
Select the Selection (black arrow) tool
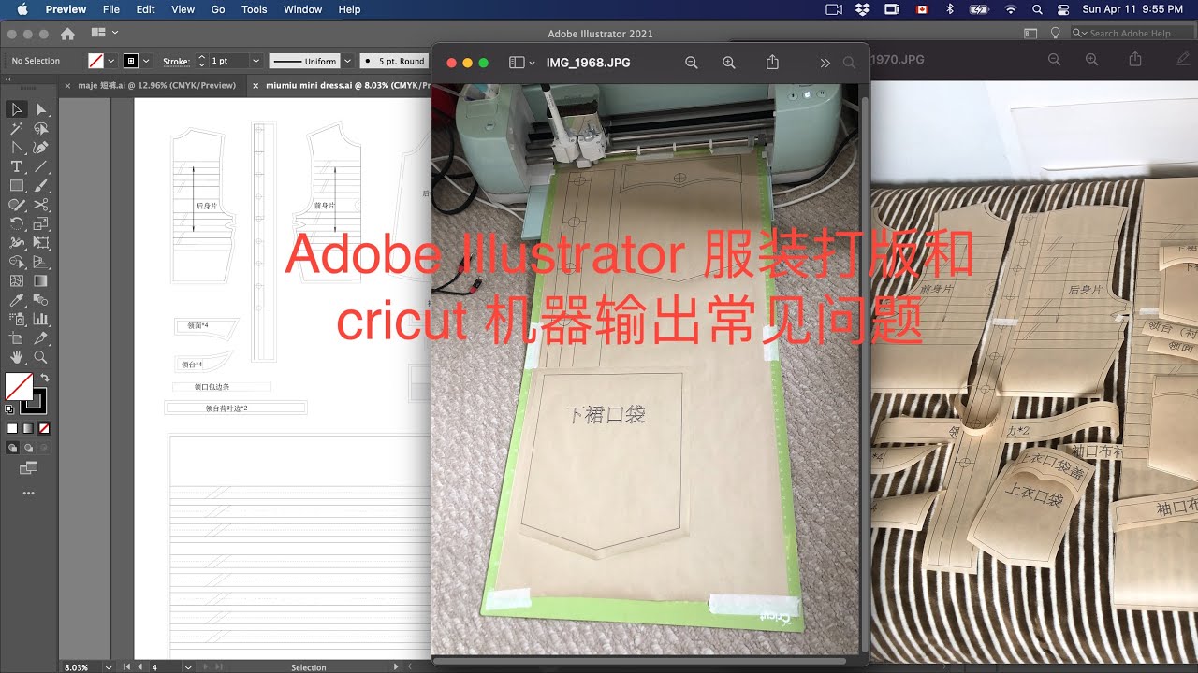click(x=17, y=110)
